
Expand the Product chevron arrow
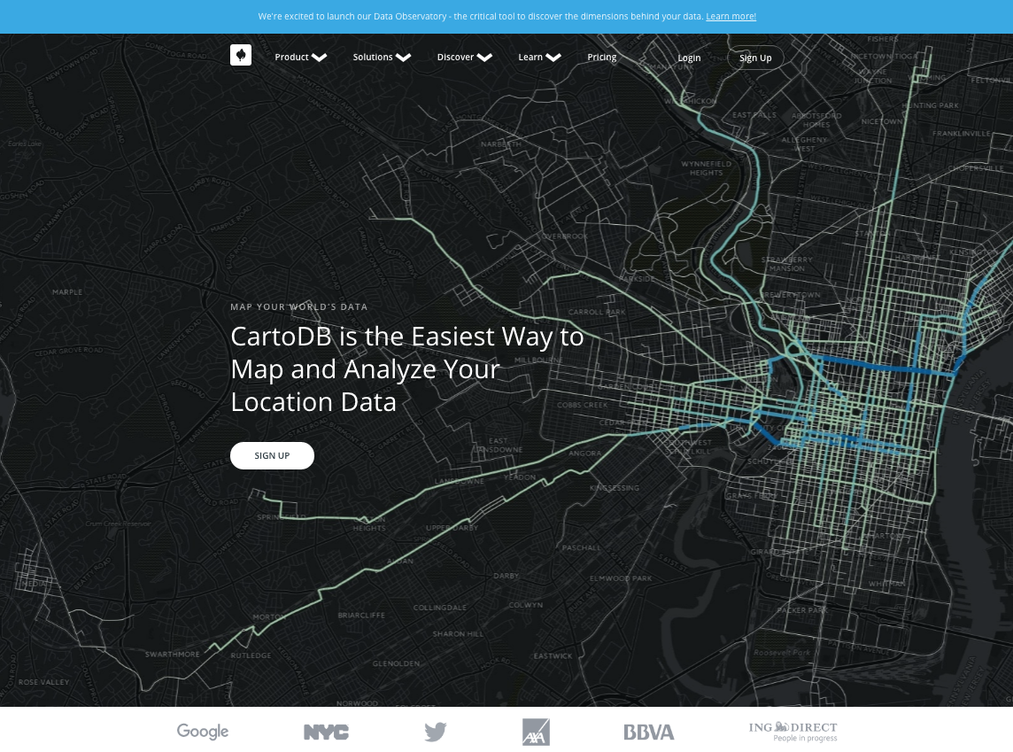(x=319, y=58)
